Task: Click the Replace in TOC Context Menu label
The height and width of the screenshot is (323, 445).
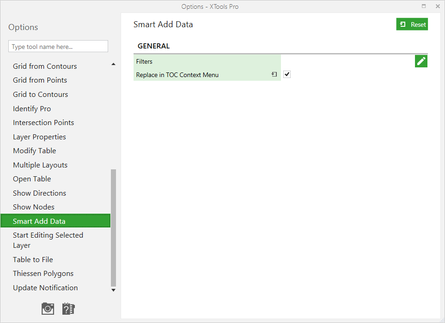Action: coord(177,75)
